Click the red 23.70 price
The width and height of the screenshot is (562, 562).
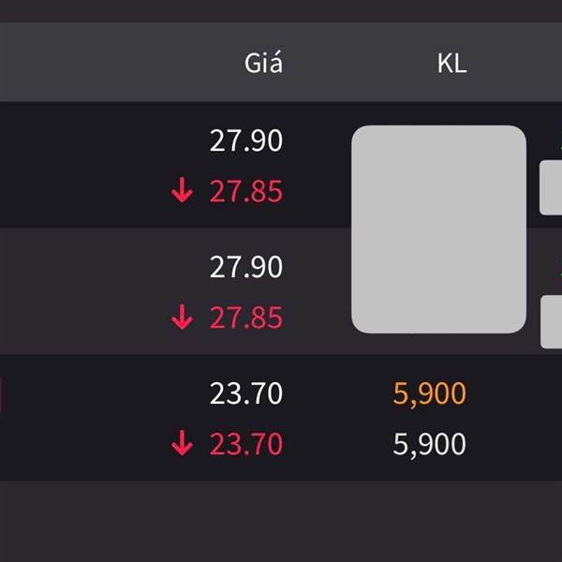[x=245, y=443]
